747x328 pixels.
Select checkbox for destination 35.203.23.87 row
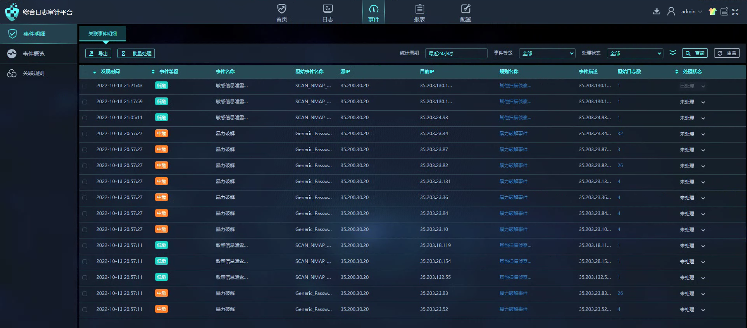(x=85, y=150)
